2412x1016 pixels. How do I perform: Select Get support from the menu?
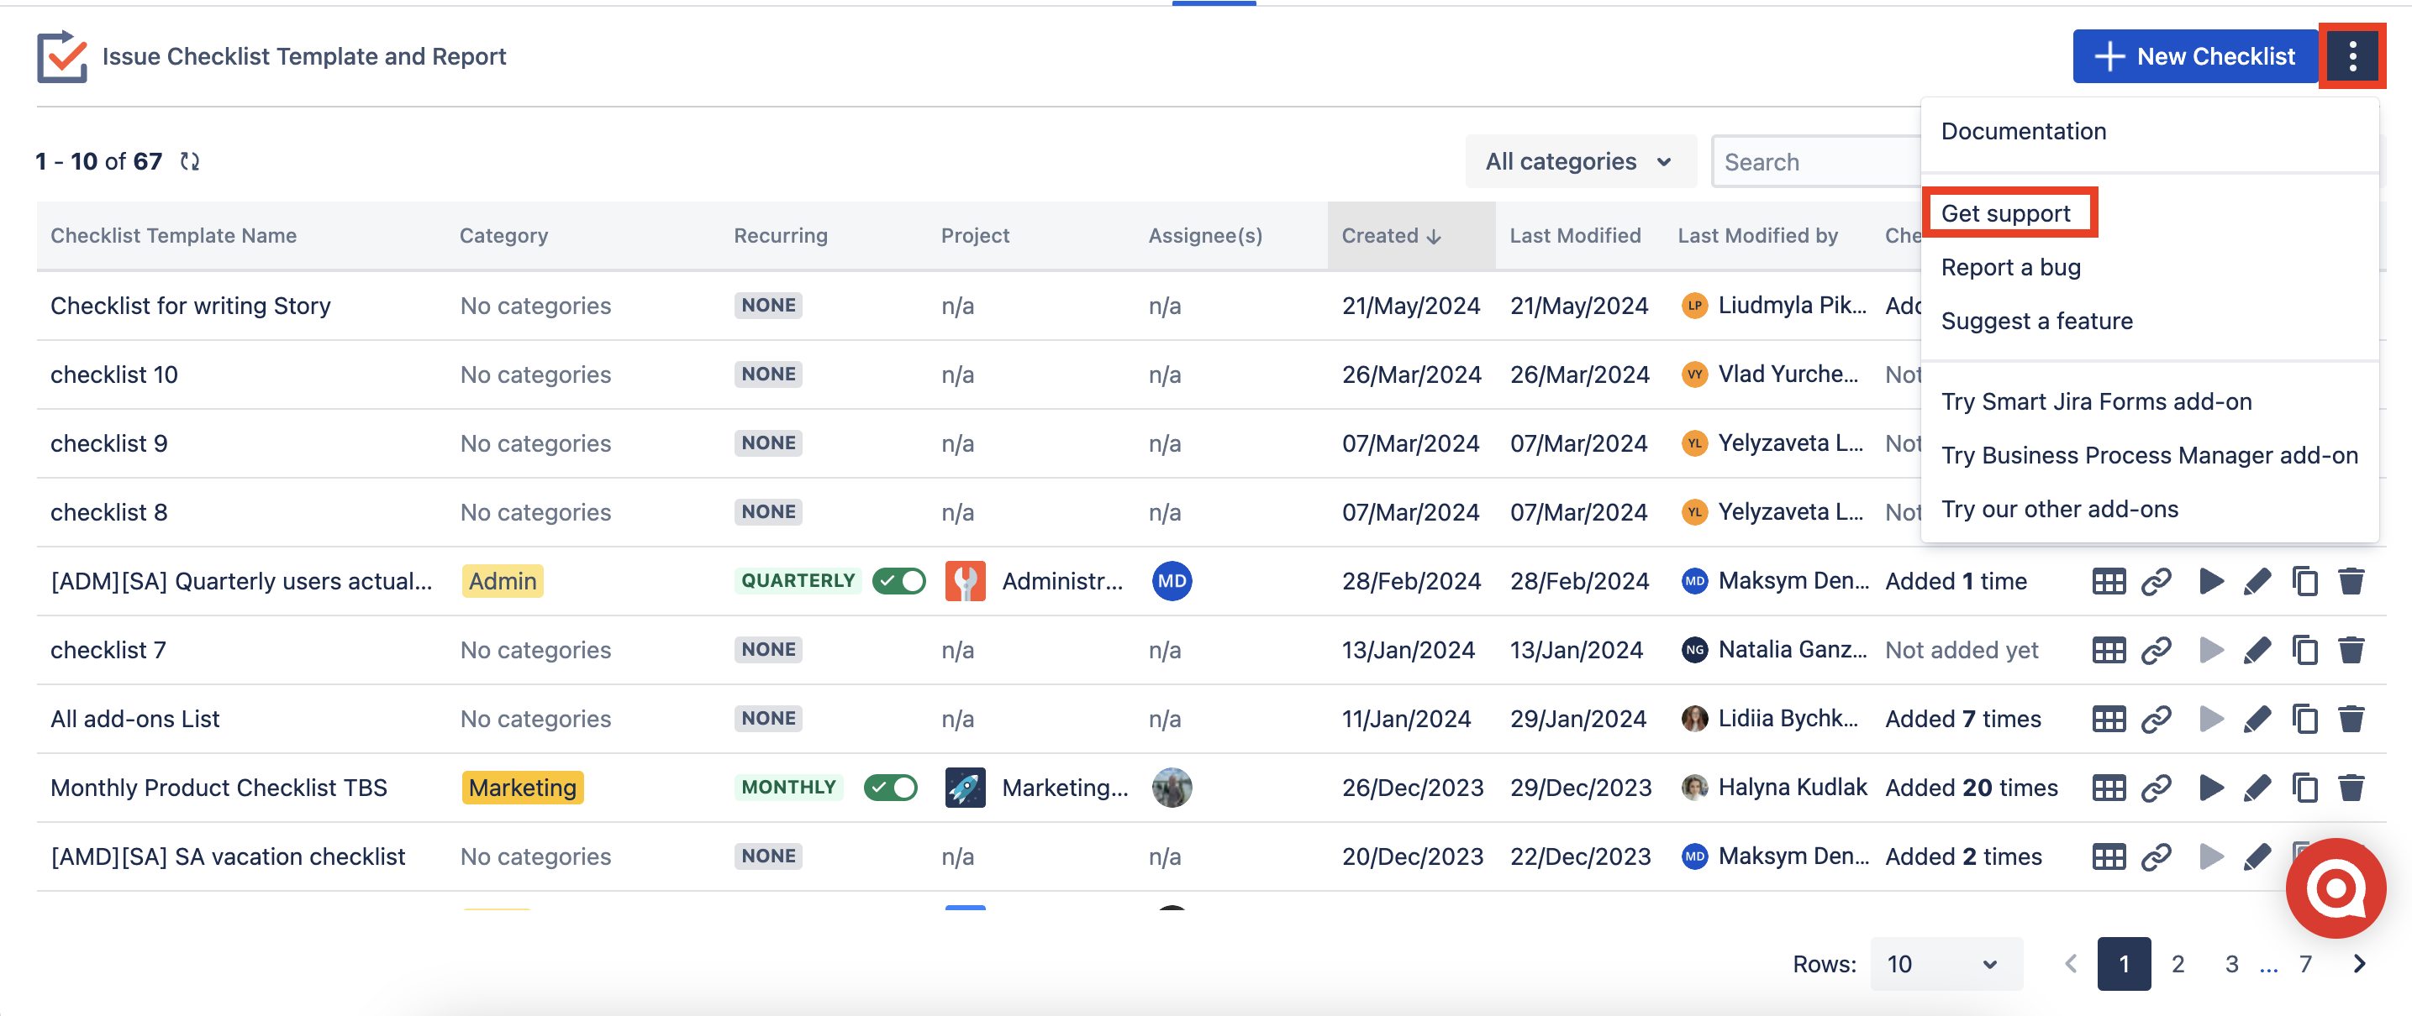2005,213
